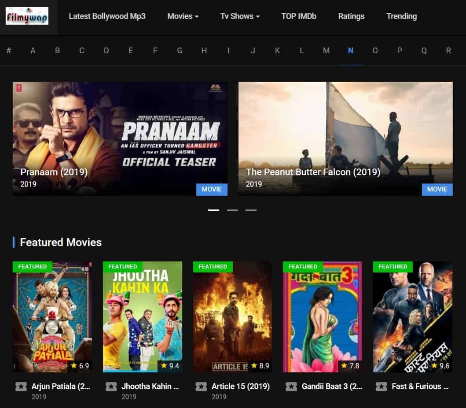Click film icon beside Gandii Baat 3
The width and height of the screenshot is (466, 408).
(x=291, y=386)
